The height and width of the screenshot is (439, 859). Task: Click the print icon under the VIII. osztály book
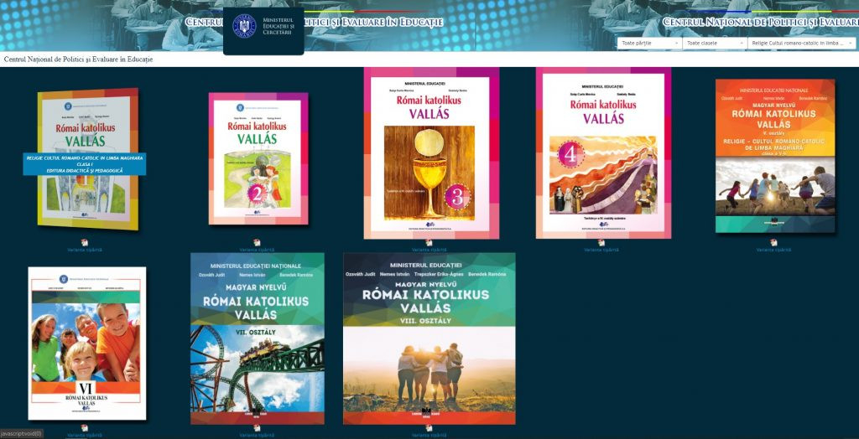click(x=428, y=428)
